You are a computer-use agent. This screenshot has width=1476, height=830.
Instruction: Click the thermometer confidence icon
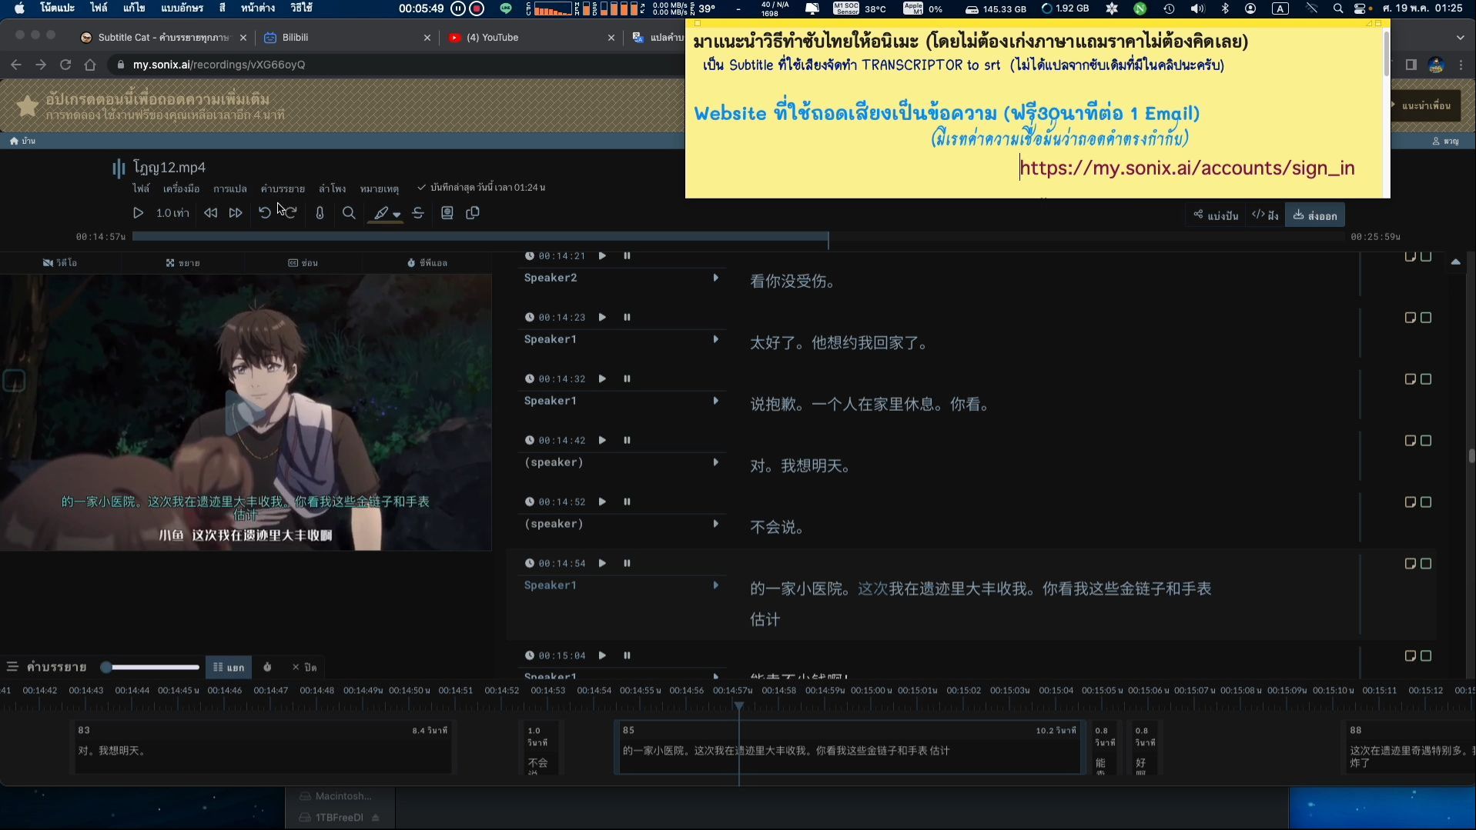click(x=320, y=213)
